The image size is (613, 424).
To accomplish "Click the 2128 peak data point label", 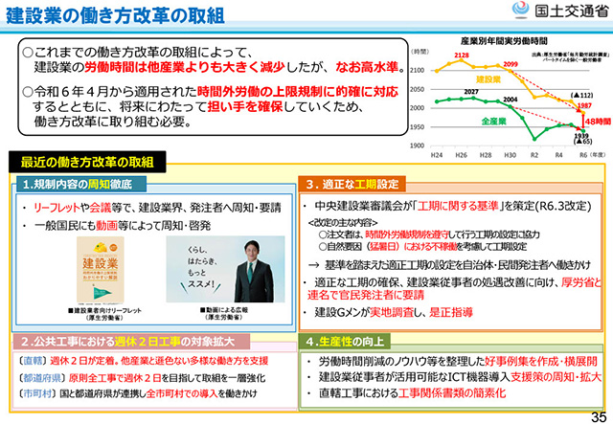I will pyautogui.click(x=461, y=56).
